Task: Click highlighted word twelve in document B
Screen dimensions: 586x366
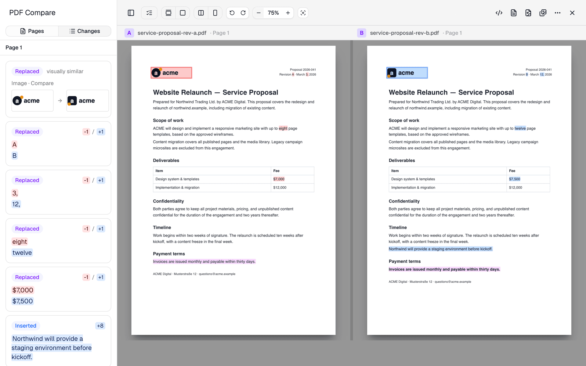Action: 520,128
